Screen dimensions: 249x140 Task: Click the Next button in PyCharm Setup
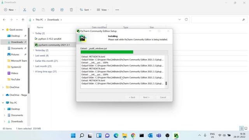tap(146, 97)
